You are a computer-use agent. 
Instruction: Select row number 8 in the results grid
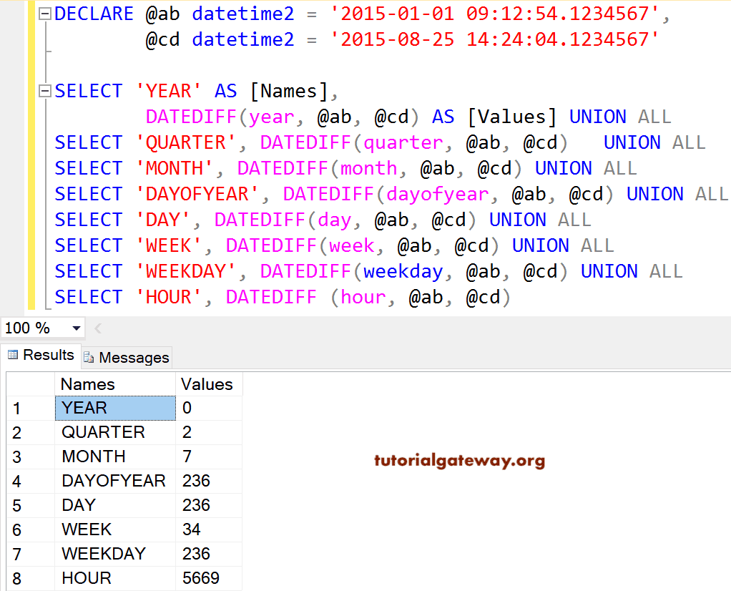17,577
